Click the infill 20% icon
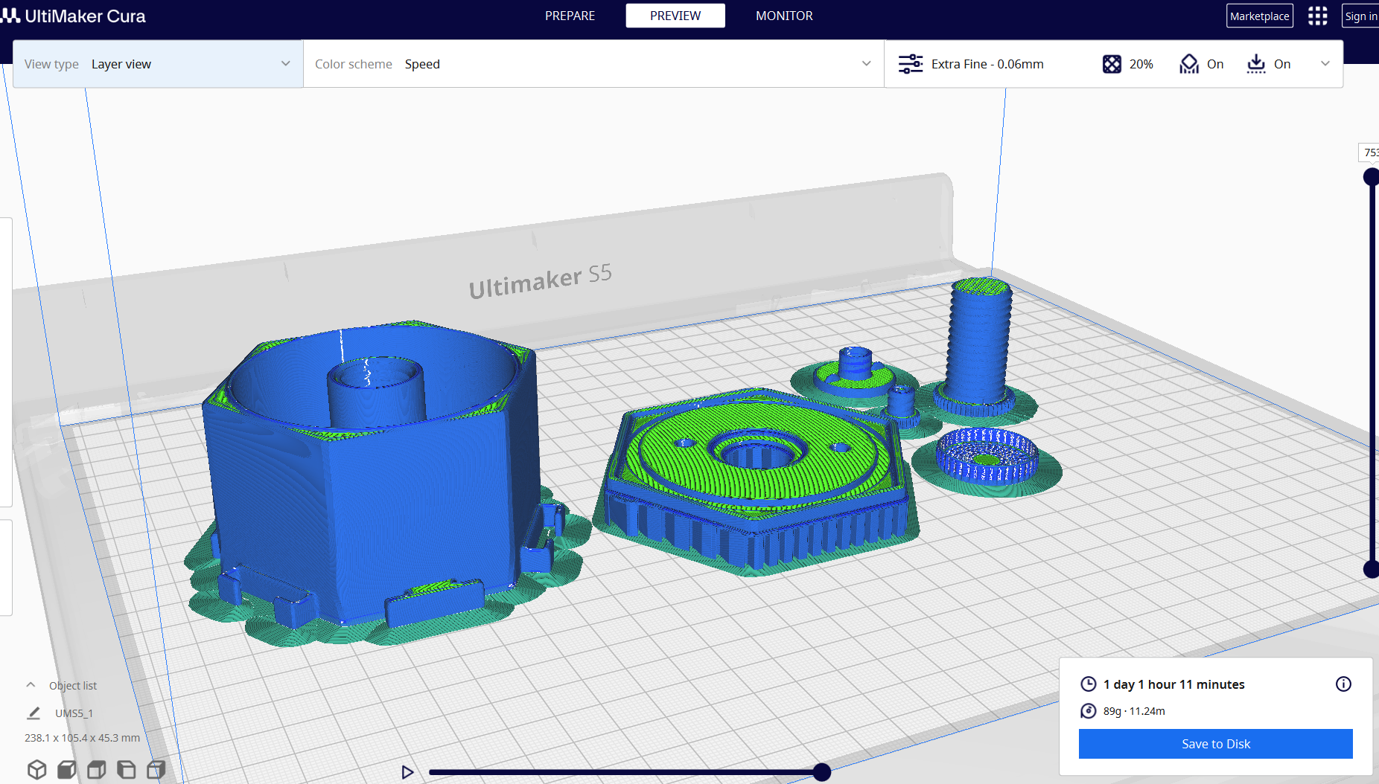 pyautogui.click(x=1112, y=64)
